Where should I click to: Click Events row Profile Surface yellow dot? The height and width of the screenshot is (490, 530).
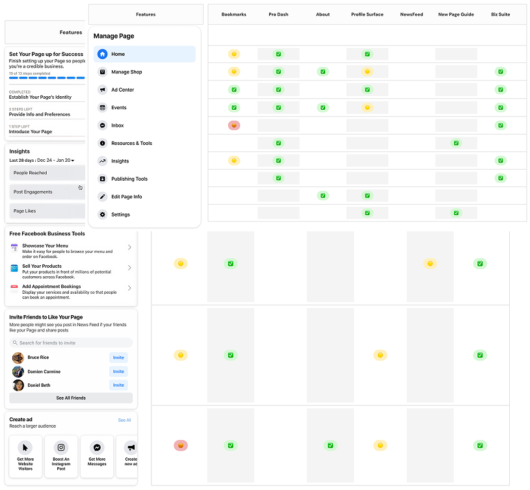(x=367, y=108)
